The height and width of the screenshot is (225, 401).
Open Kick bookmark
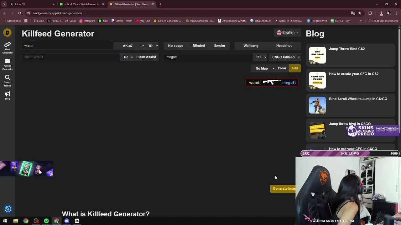click(103, 21)
